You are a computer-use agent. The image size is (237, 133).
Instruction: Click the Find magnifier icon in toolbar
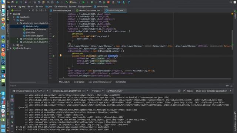[x=49, y=2]
